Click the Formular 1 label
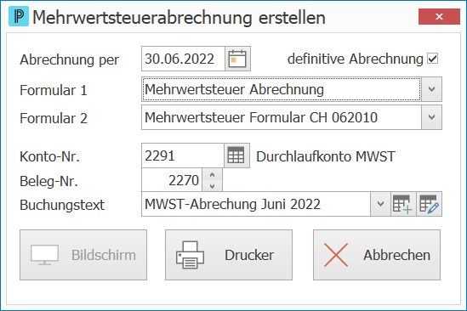The height and width of the screenshot is (311, 467). pyautogui.click(x=54, y=90)
